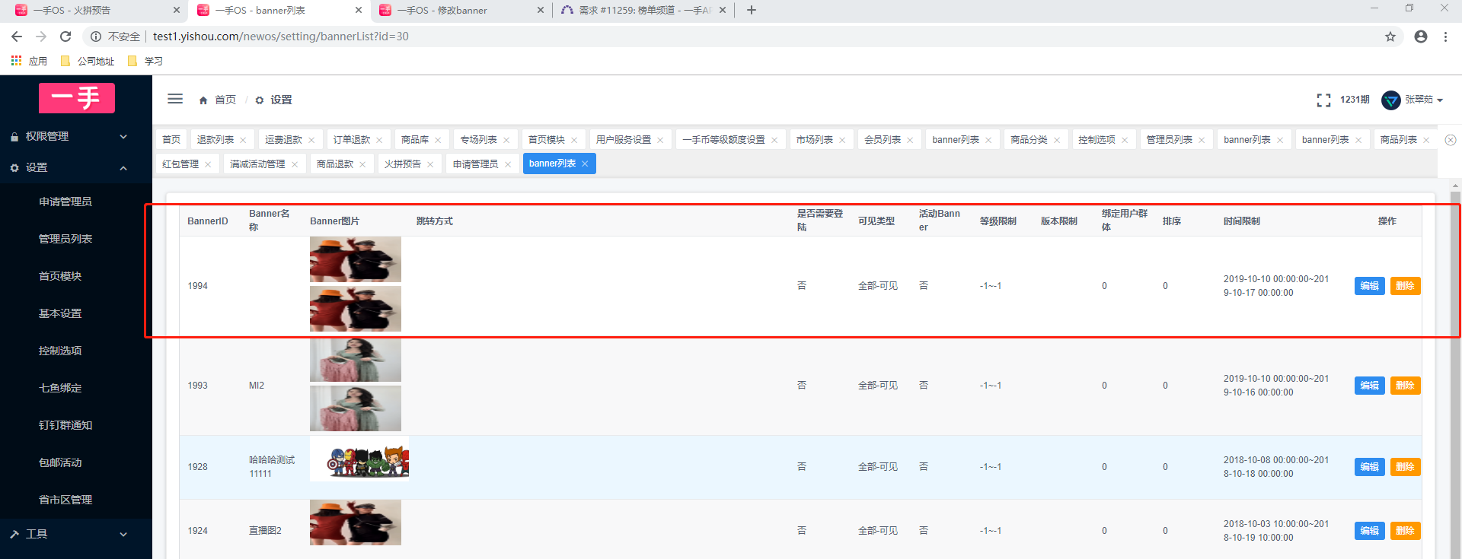The height and width of the screenshot is (559, 1462).
Task: Toggle fullscreen mode icon
Action: click(1323, 100)
